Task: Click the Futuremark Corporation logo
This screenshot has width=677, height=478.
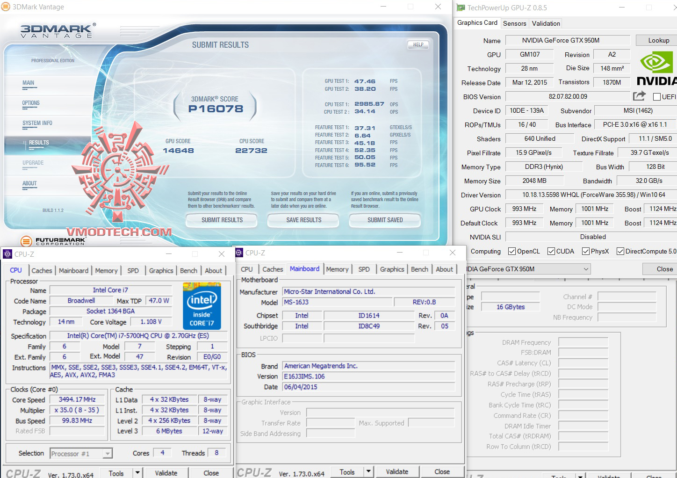Action: tap(53, 241)
